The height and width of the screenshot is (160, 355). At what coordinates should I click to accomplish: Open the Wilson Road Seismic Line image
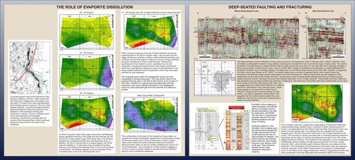point(248,38)
